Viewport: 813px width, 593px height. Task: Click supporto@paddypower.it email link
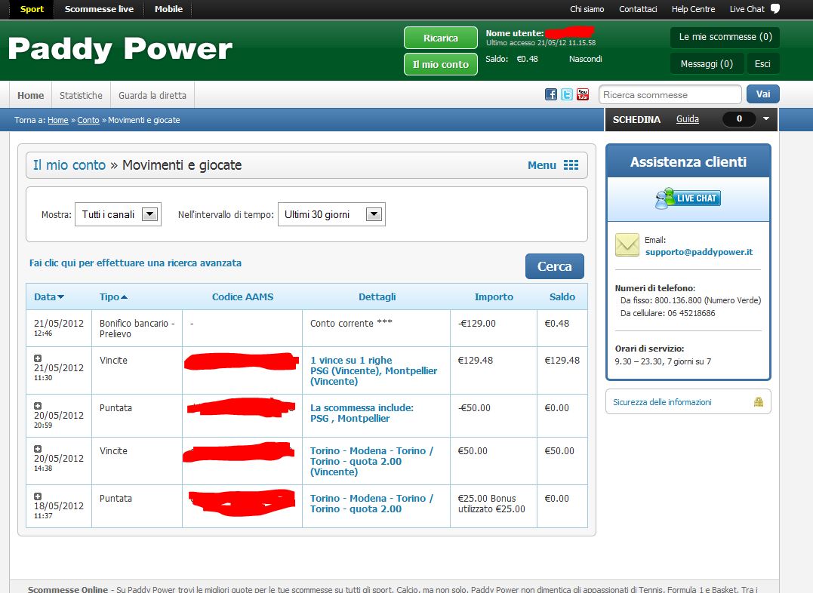point(699,252)
